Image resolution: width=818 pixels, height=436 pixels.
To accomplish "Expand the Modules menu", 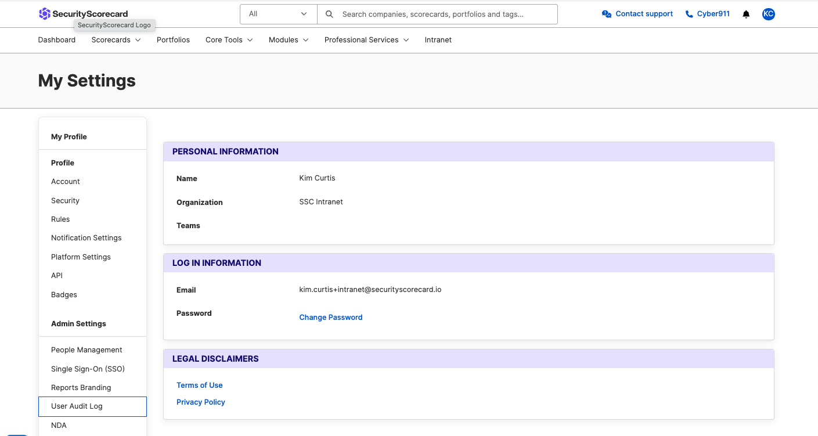I will (x=289, y=40).
